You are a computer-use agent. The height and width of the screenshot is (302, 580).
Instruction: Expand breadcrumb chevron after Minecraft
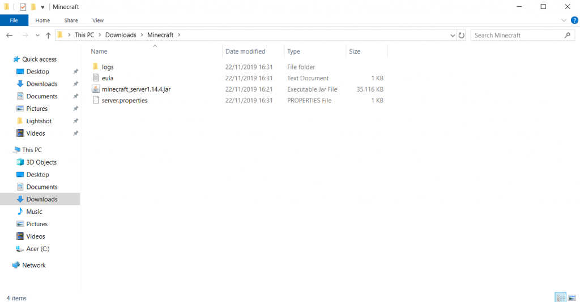[179, 35]
